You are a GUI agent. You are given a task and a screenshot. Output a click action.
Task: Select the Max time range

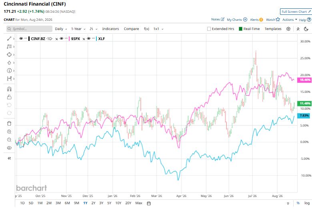tap(139, 203)
